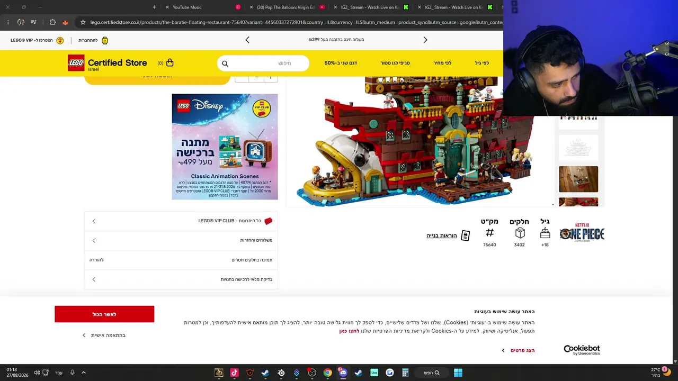Show previous announcement with left arrow
Image resolution: width=678 pixels, height=381 pixels.
(x=247, y=40)
